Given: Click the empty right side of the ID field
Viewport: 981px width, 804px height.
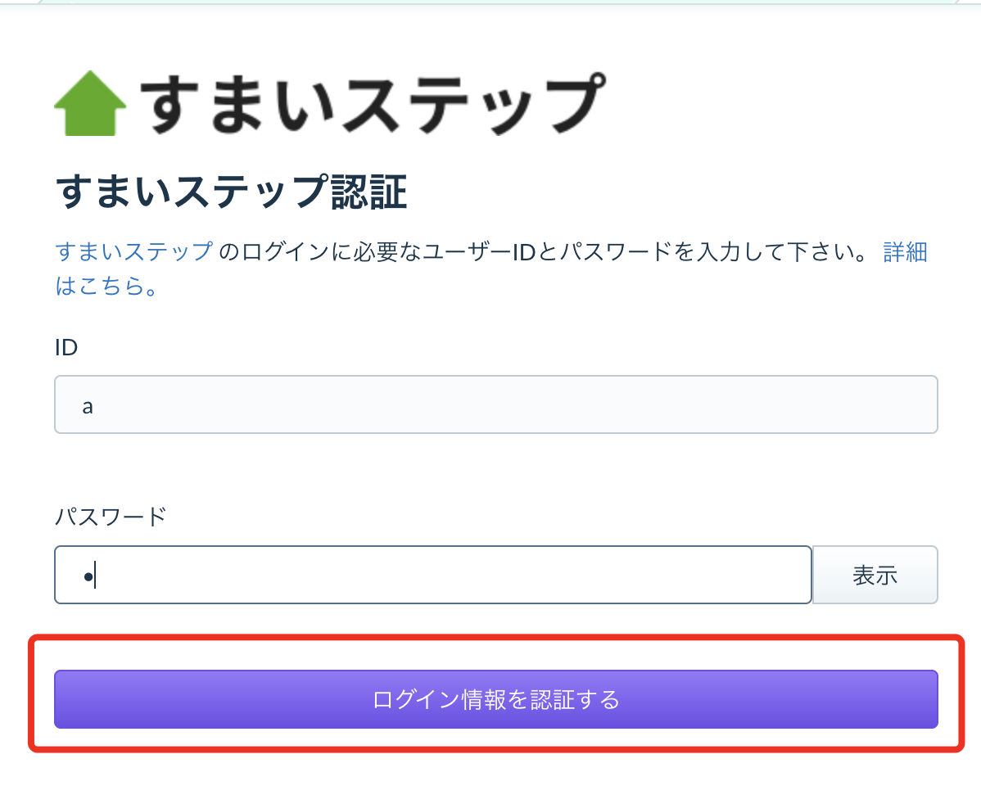Looking at the screenshot, I should [751, 404].
